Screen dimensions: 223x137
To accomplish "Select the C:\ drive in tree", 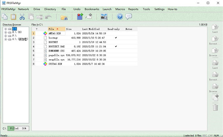I will click(14, 29).
